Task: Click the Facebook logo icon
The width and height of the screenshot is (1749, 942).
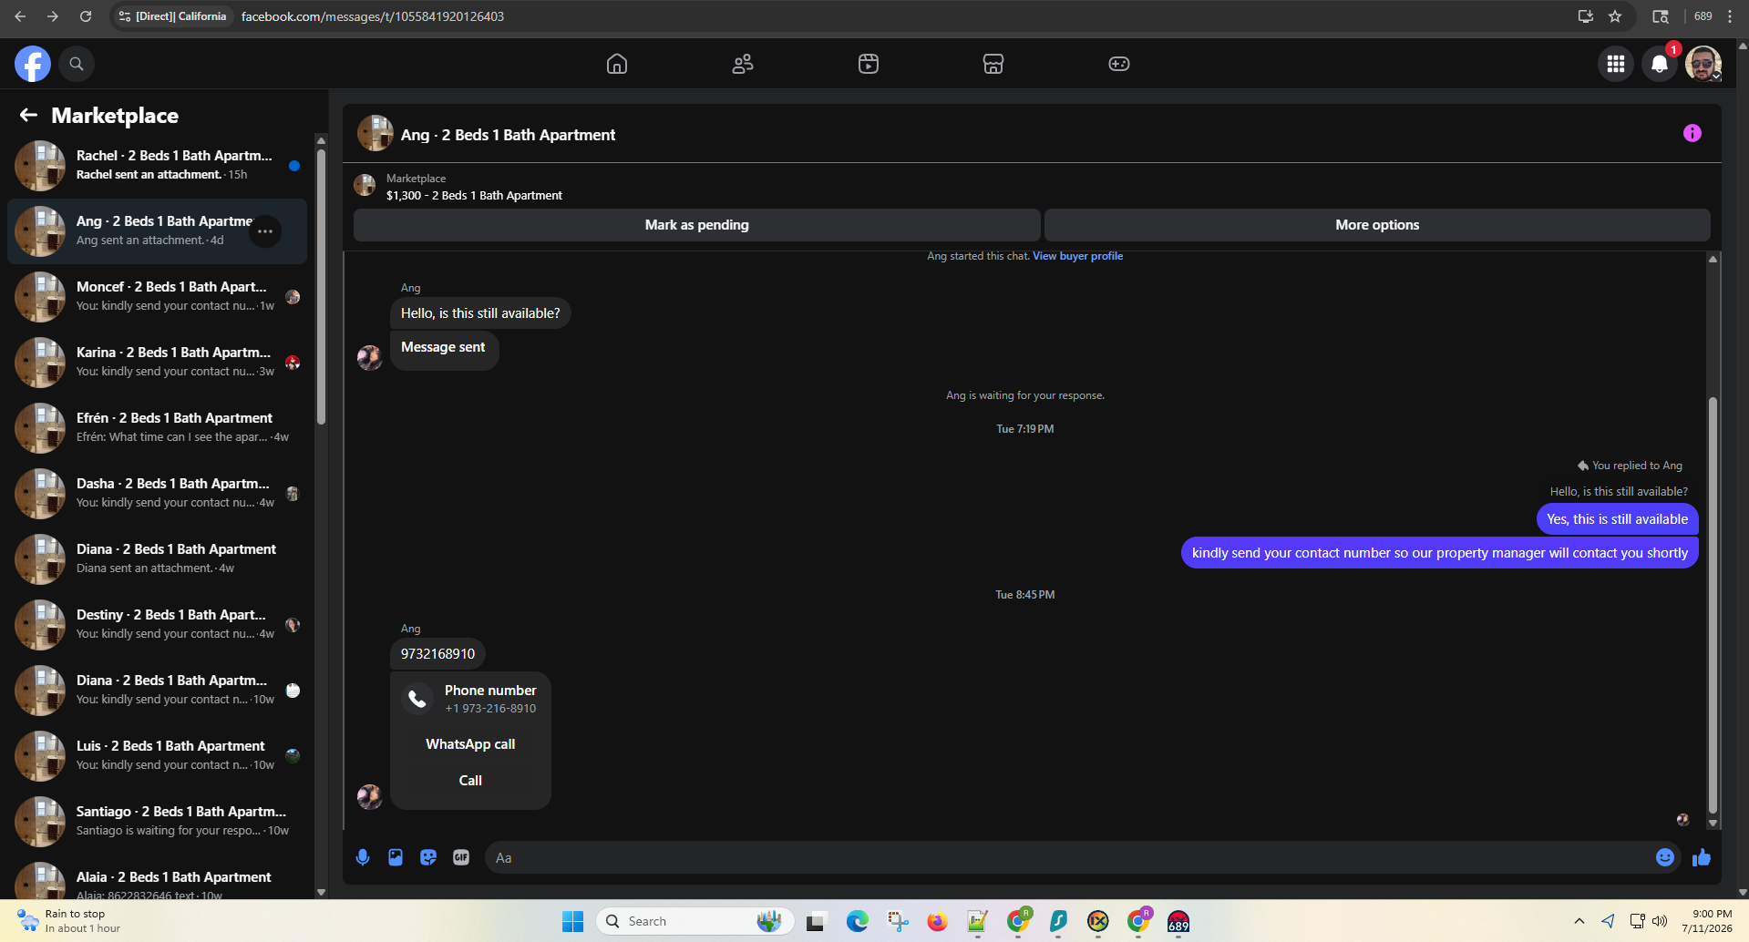Action: [33, 64]
